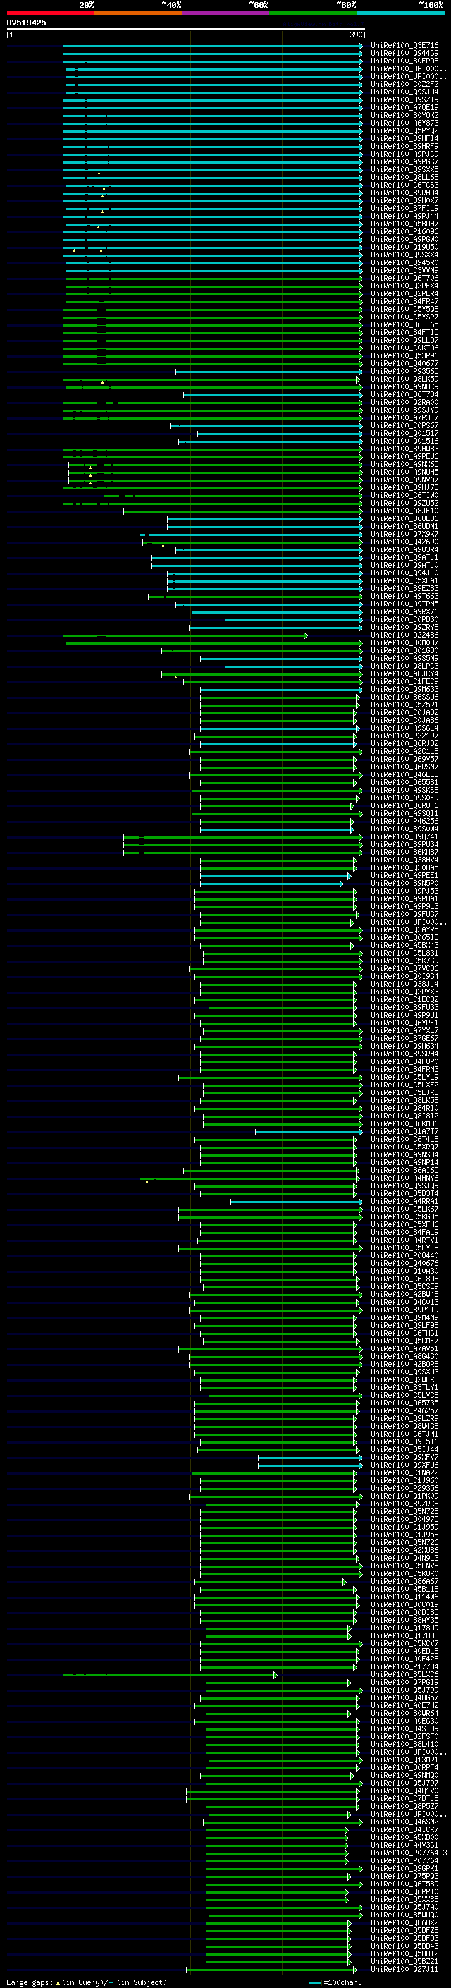Click the UniRef100_P08440 label
Image resolution: width=451 pixels, height=1988 pixels.
[404, 1255]
